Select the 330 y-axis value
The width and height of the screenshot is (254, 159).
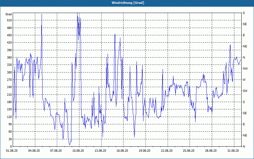pyautogui.click(x=10, y=65)
